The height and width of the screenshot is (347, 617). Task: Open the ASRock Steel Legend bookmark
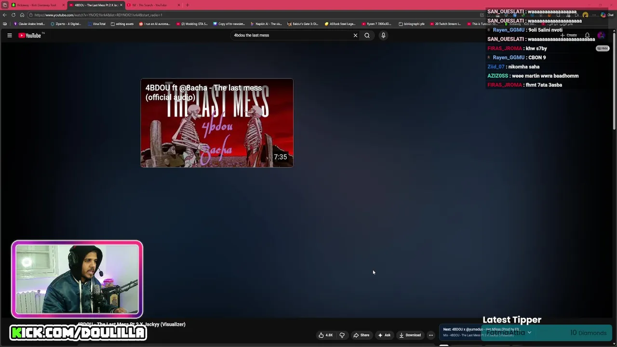coord(340,24)
